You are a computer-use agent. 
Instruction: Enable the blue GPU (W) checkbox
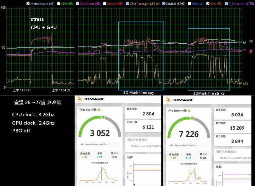pyautogui.click(x=190, y=4)
